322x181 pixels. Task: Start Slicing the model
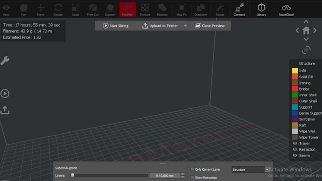(116, 26)
